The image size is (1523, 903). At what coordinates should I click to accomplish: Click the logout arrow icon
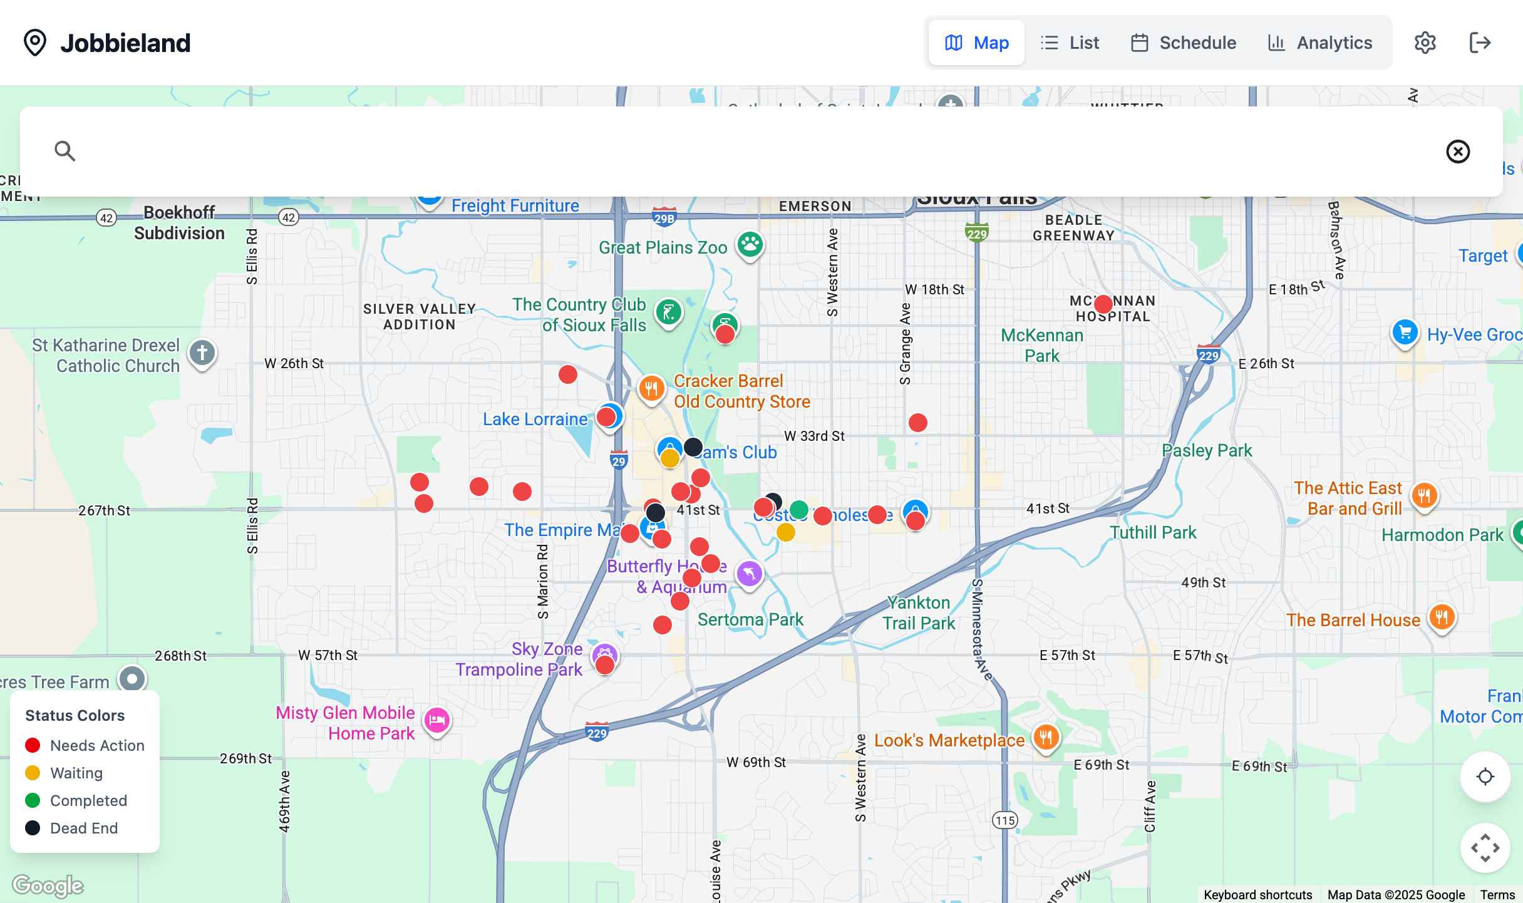pos(1480,43)
